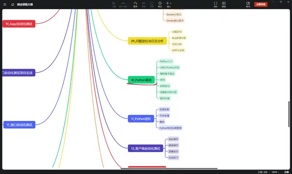Select the 09_问题定位与日志分析 yellow node

pyautogui.click(x=147, y=41)
